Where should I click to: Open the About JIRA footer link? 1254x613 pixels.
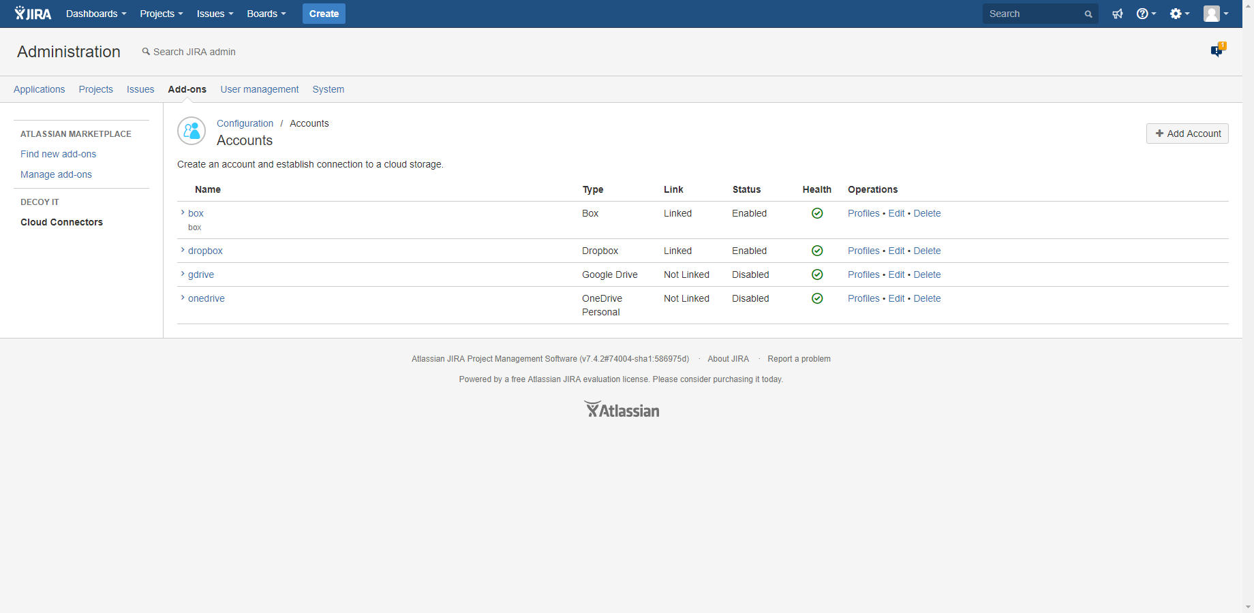728,359
